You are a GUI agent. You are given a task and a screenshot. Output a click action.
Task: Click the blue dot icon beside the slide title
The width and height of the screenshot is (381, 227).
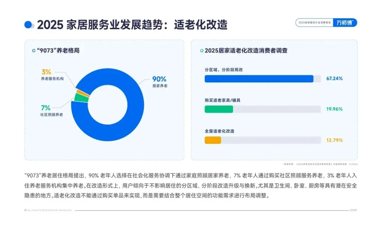[28, 25]
